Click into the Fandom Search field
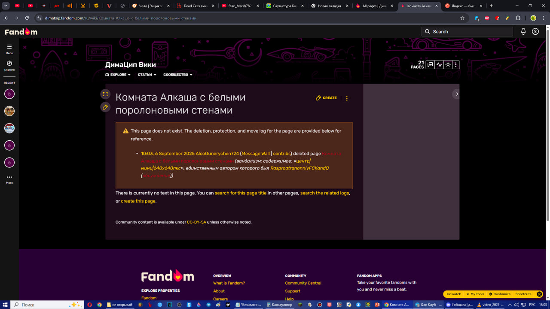Viewport: 550px width, 309px height. pyautogui.click(x=467, y=31)
